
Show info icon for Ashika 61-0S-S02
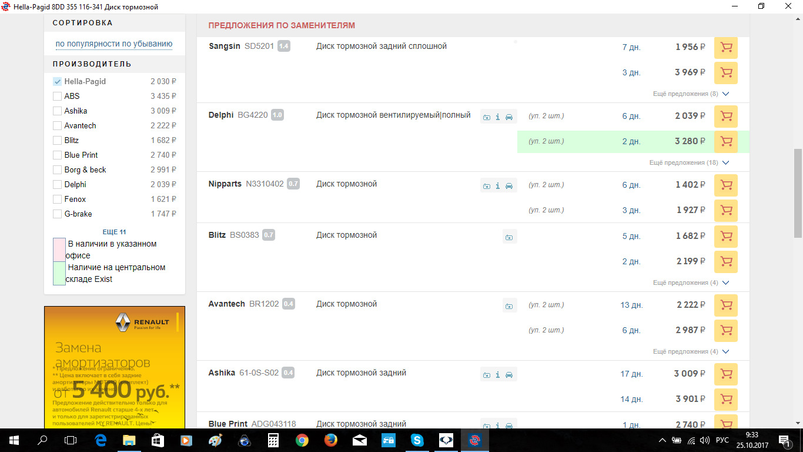coord(498,375)
